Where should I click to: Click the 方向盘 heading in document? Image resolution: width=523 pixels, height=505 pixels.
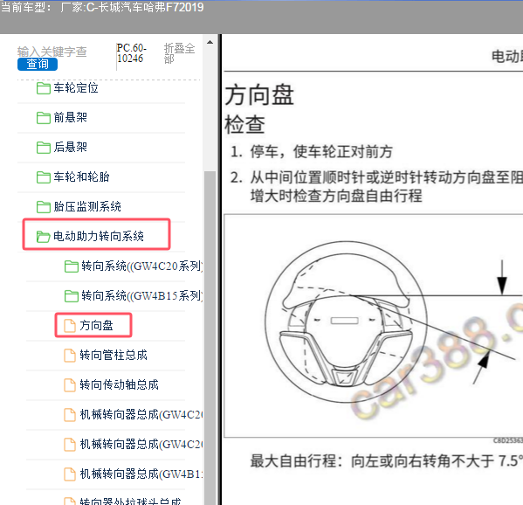tap(259, 96)
